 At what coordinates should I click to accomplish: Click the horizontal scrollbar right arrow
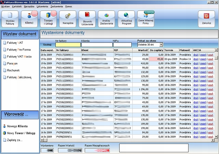(x=213, y=140)
